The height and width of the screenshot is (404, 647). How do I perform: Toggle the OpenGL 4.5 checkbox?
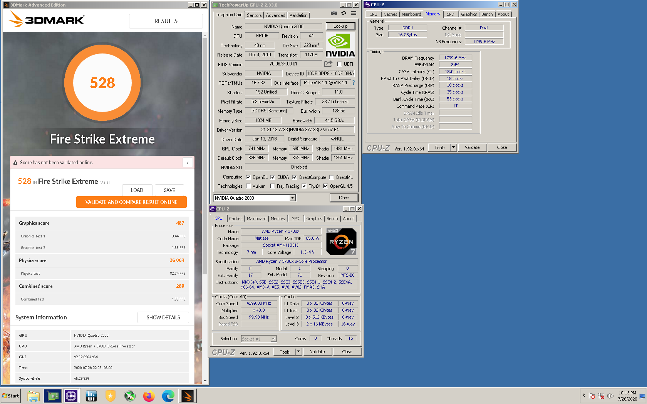tap(325, 186)
